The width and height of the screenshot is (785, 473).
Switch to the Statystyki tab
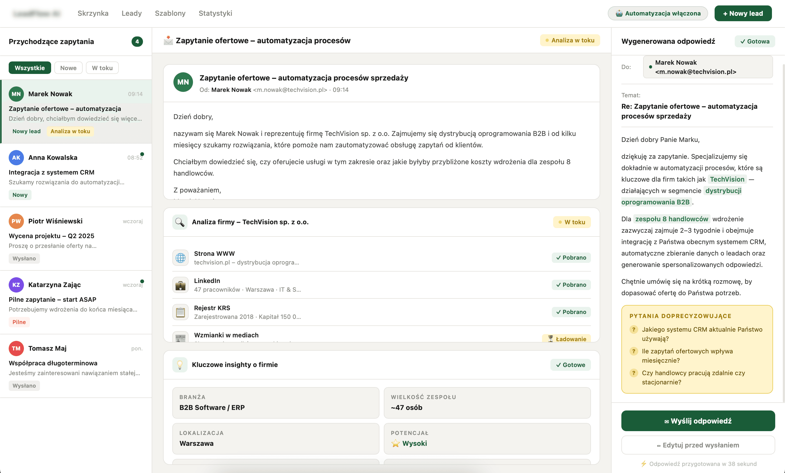[x=215, y=13]
